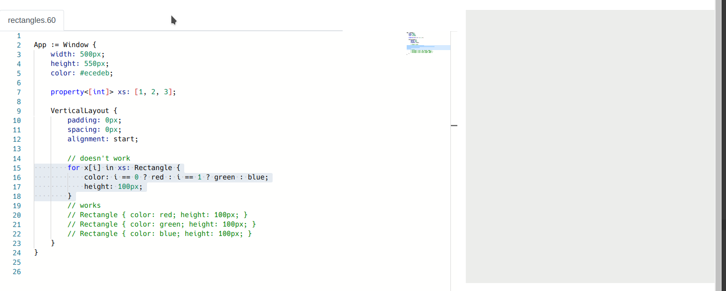Click the for keyword on line 15
The width and height of the screenshot is (726, 291).
tap(73, 168)
